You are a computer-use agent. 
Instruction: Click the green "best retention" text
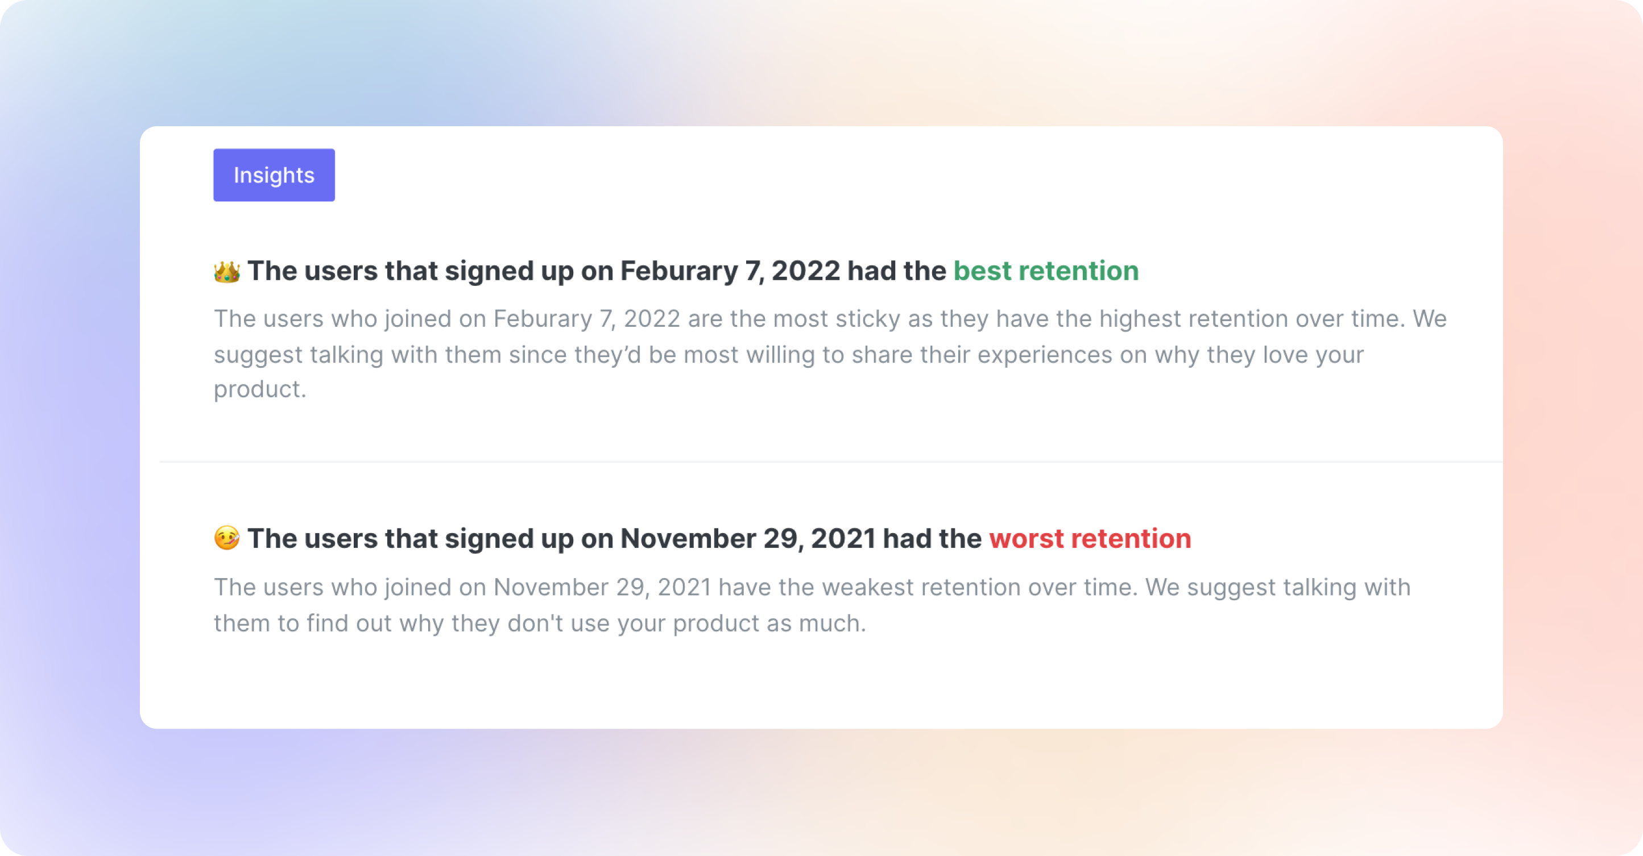[1045, 271]
